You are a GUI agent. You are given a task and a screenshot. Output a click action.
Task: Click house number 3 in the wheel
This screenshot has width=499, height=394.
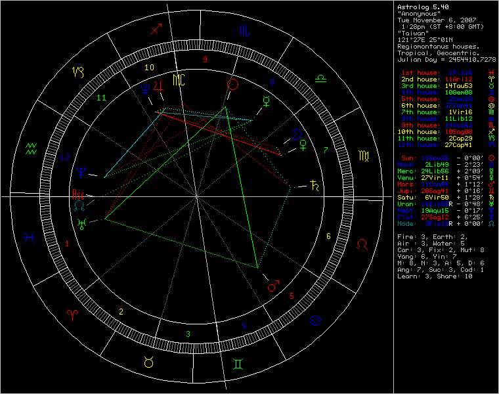click(188, 334)
